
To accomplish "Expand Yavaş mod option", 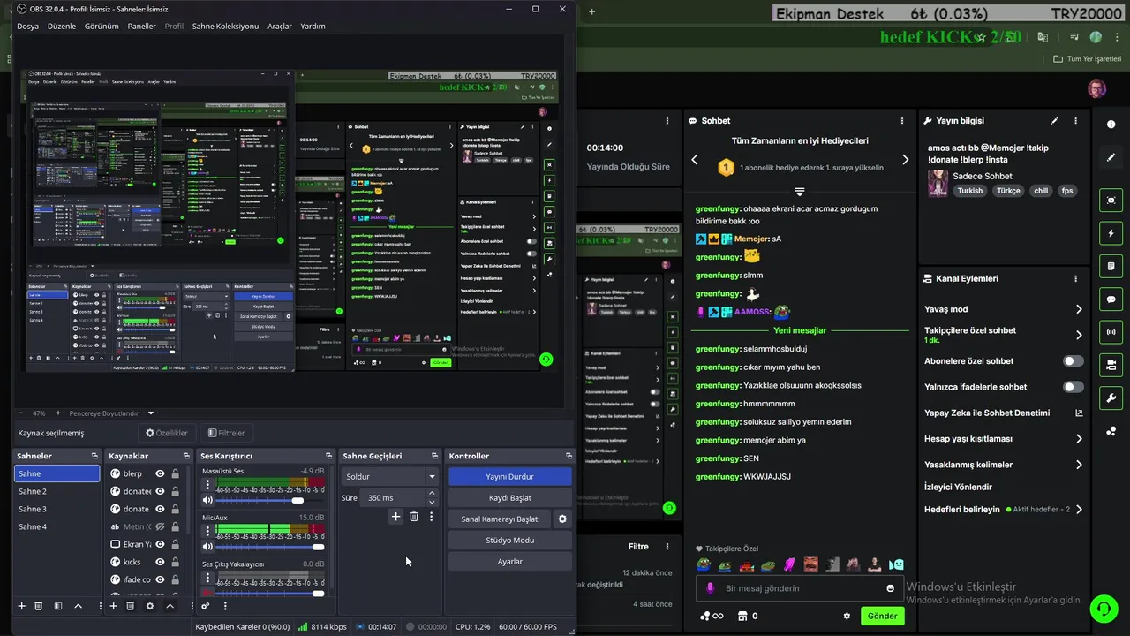I will (1078, 309).
